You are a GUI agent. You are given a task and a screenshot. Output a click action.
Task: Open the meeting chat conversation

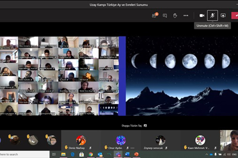tap(165, 15)
